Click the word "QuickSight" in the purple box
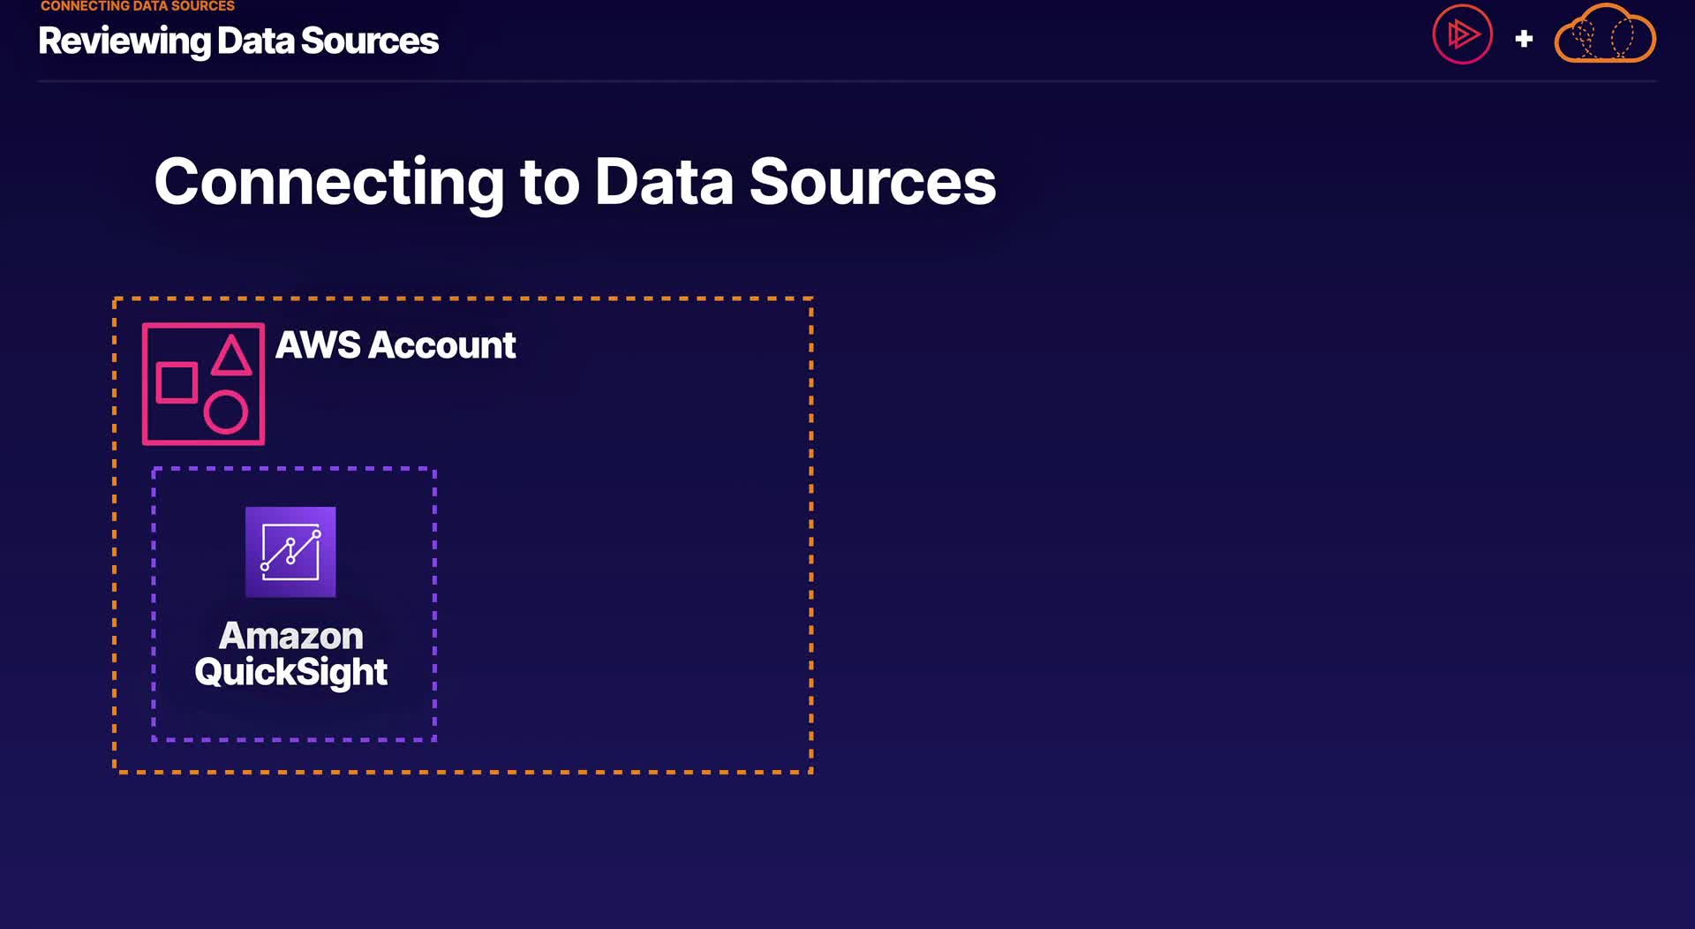The height and width of the screenshot is (929, 1695). 290,672
